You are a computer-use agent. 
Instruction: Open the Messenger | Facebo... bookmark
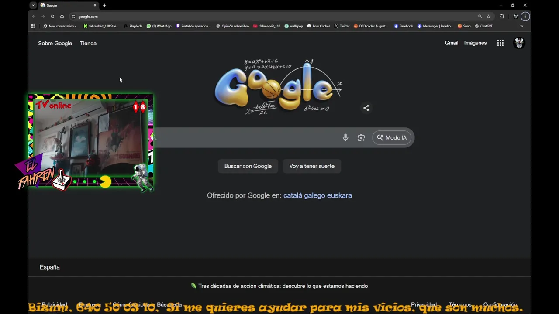435,26
